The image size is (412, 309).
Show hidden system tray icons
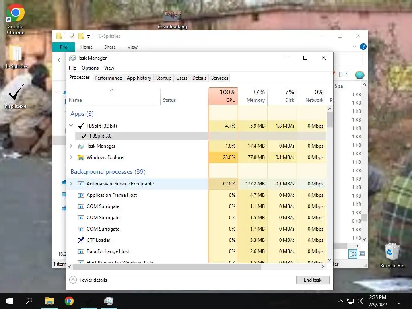(x=340, y=301)
